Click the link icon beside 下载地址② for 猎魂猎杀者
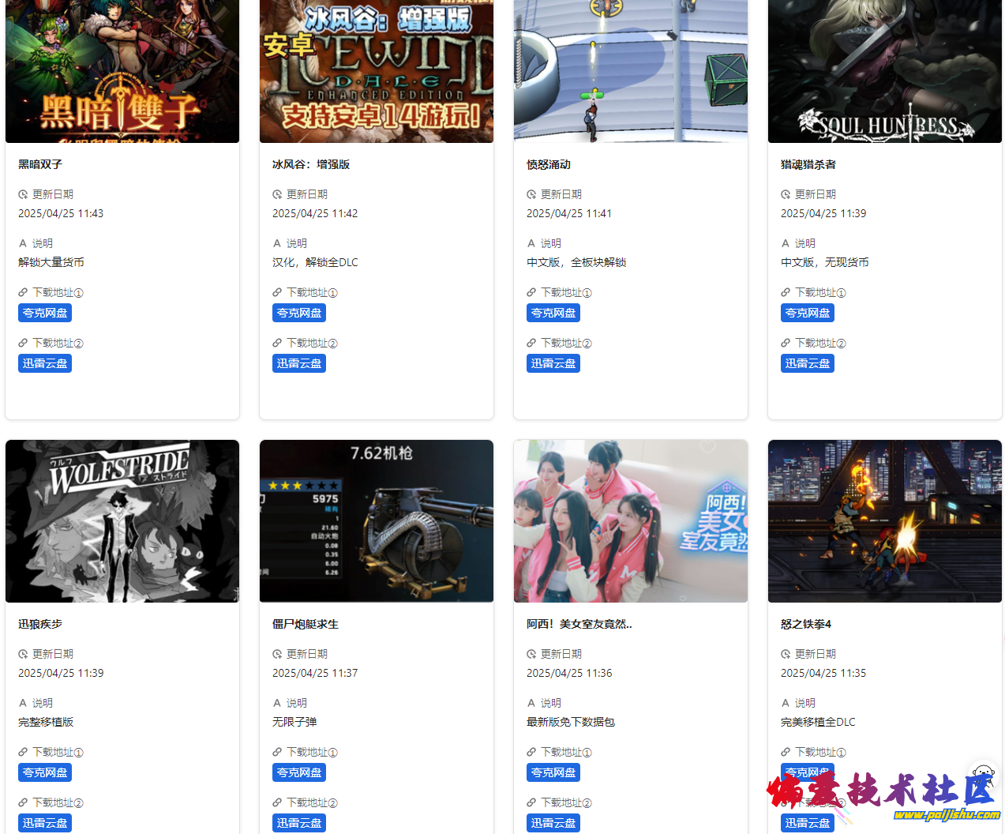 pos(786,343)
